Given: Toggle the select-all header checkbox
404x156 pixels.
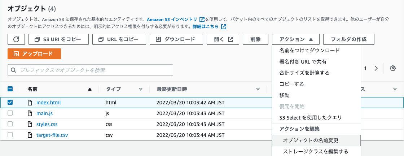Looking at the screenshot, I should (x=10, y=89).
